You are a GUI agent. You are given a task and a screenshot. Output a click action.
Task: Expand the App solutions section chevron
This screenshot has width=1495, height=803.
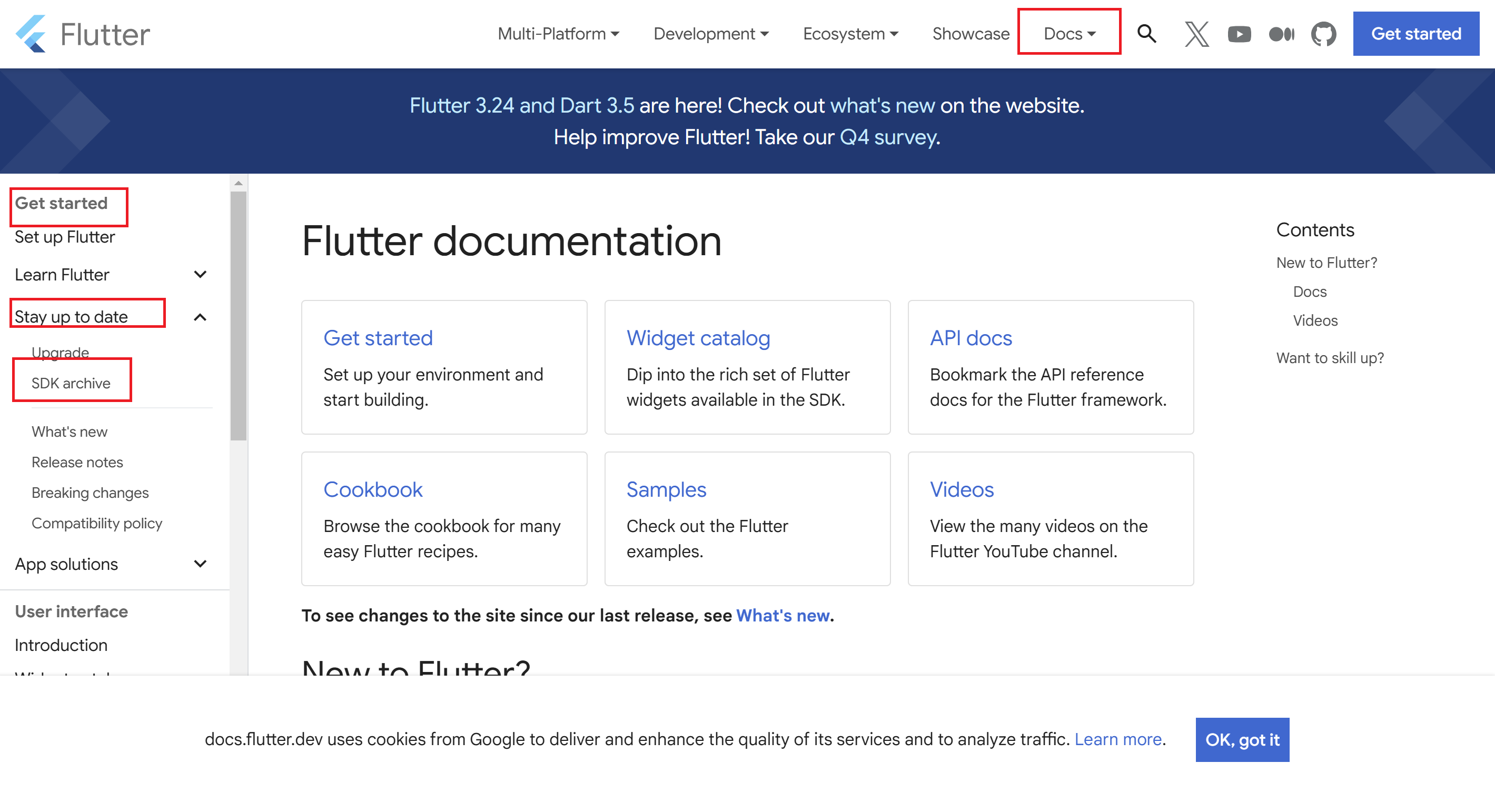click(x=200, y=564)
